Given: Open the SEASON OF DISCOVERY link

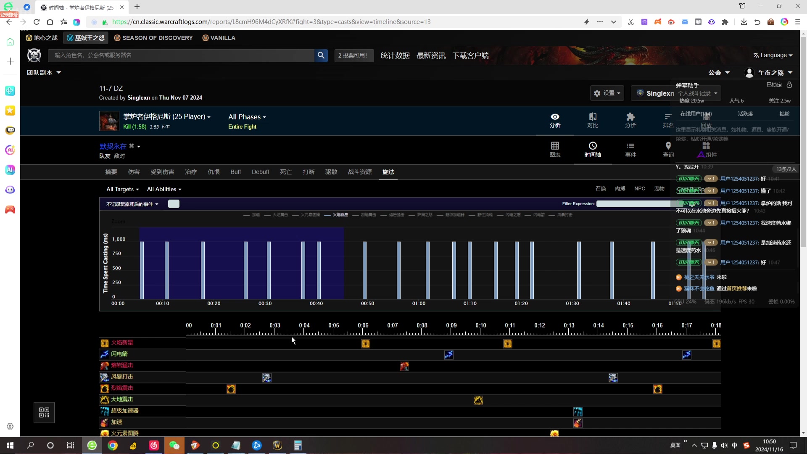Looking at the screenshot, I should coord(153,38).
